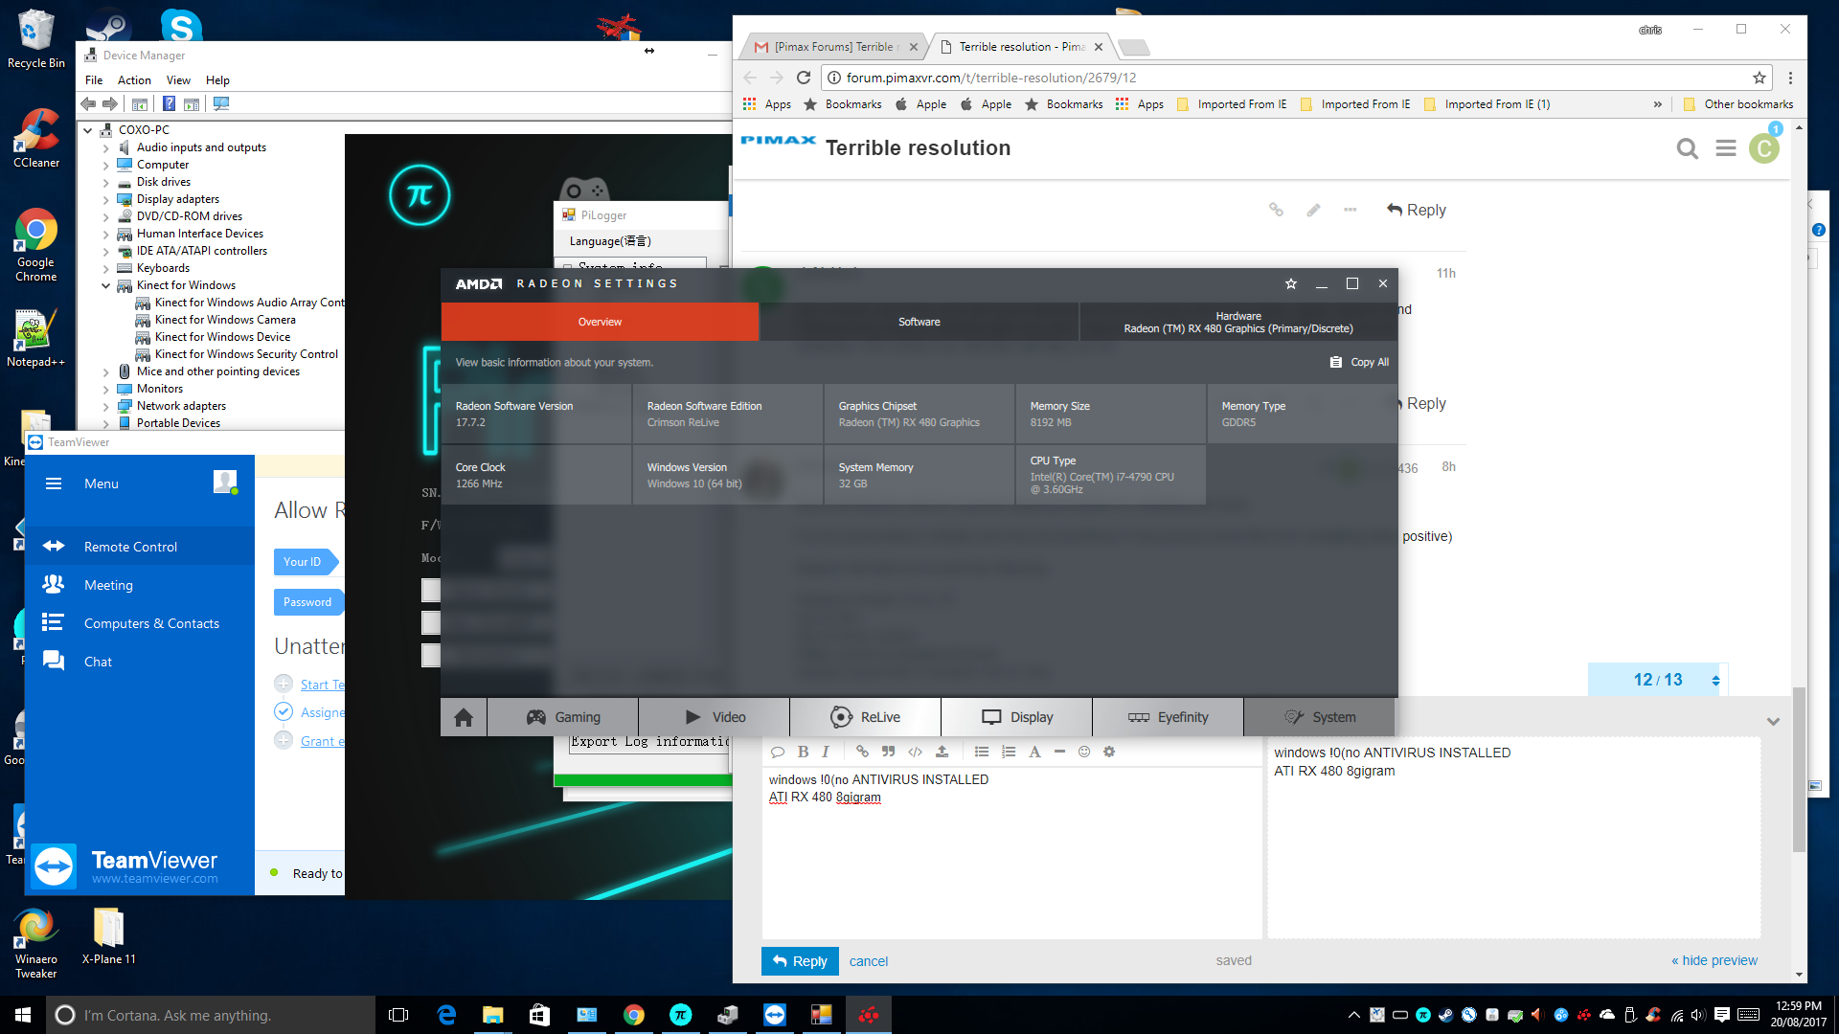The width and height of the screenshot is (1839, 1034).
Task: Open the System tab in Radeon Settings
Action: click(1320, 717)
